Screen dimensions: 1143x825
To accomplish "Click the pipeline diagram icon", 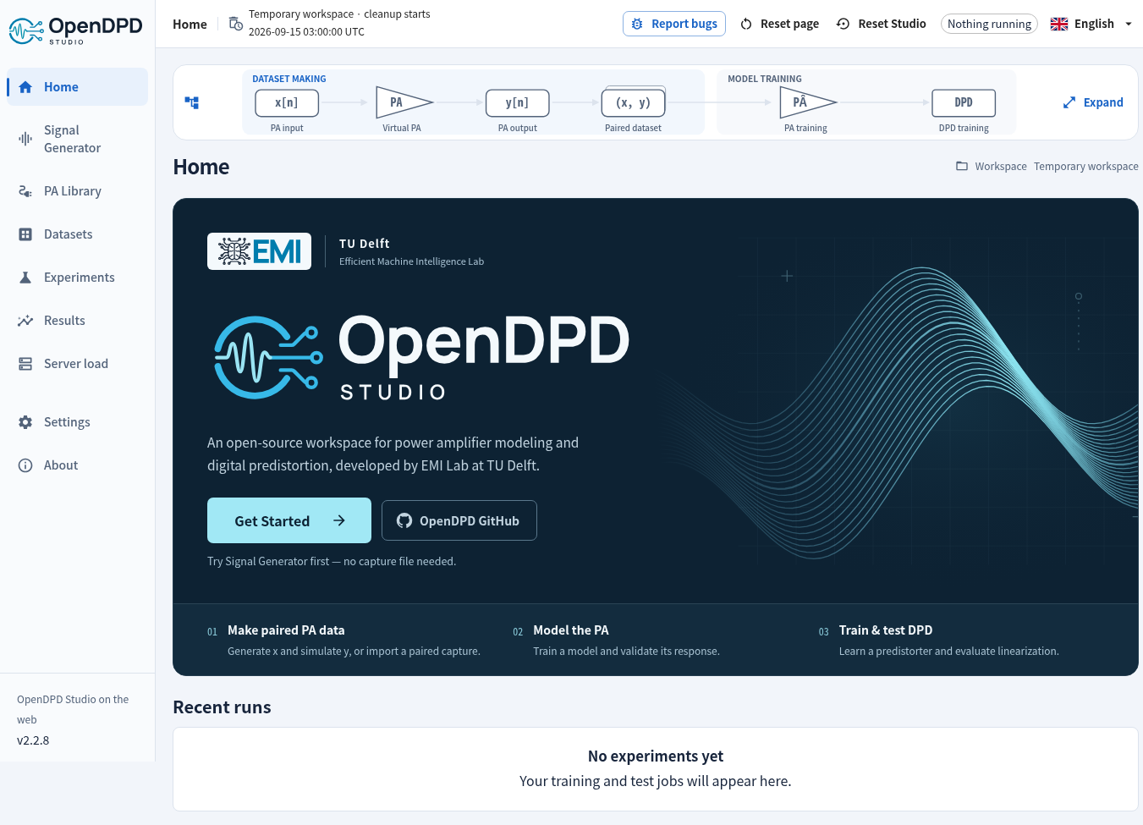I will pyautogui.click(x=192, y=102).
